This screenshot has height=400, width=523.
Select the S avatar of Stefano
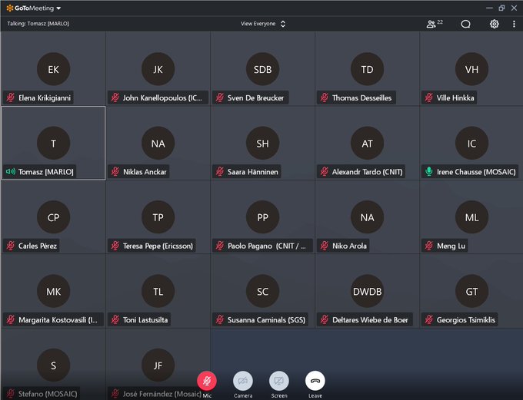(x=53, y=365)
